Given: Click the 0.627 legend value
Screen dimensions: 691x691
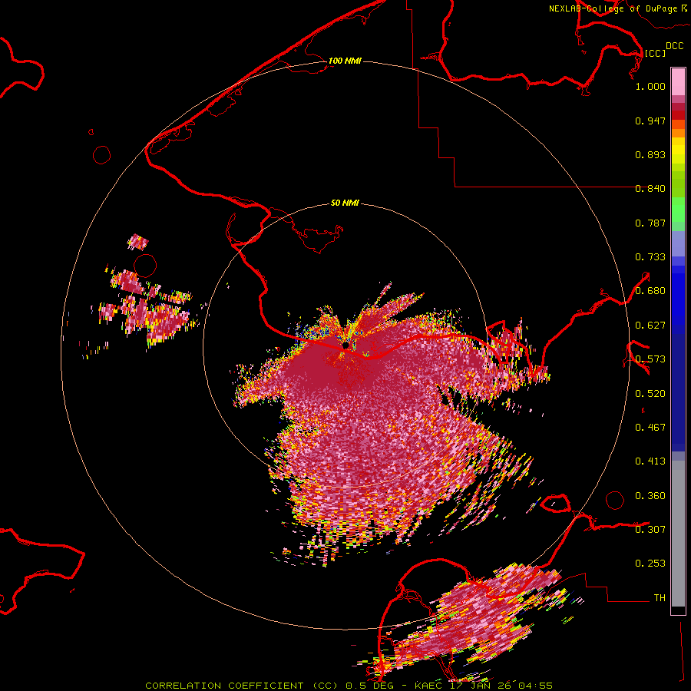Looking at the screenshot, I should pos(650,326).
